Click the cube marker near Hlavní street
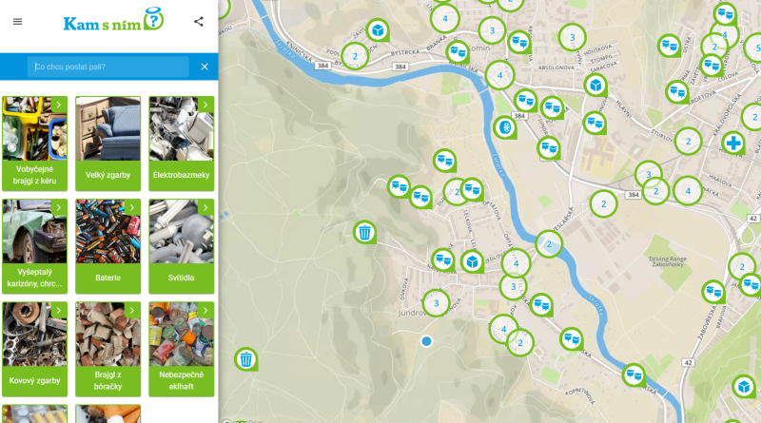 [595, 86]
